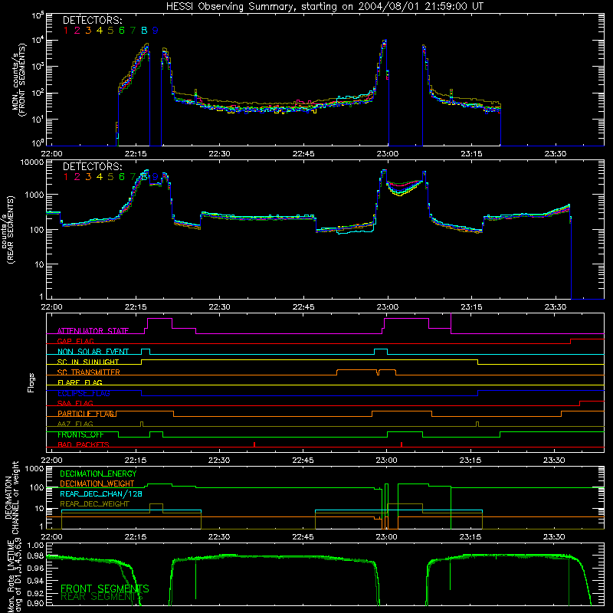Select the BAD_PACKETS flag label

pyautogui.click(x=84, y=445)
